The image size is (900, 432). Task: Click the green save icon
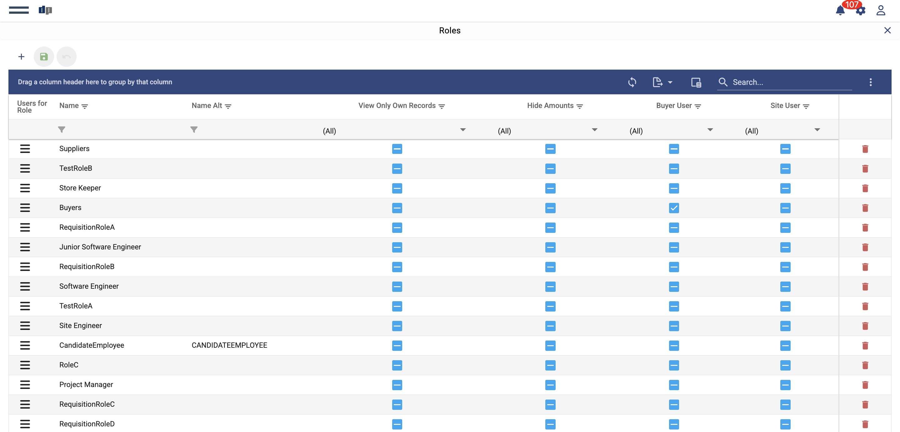44,56
